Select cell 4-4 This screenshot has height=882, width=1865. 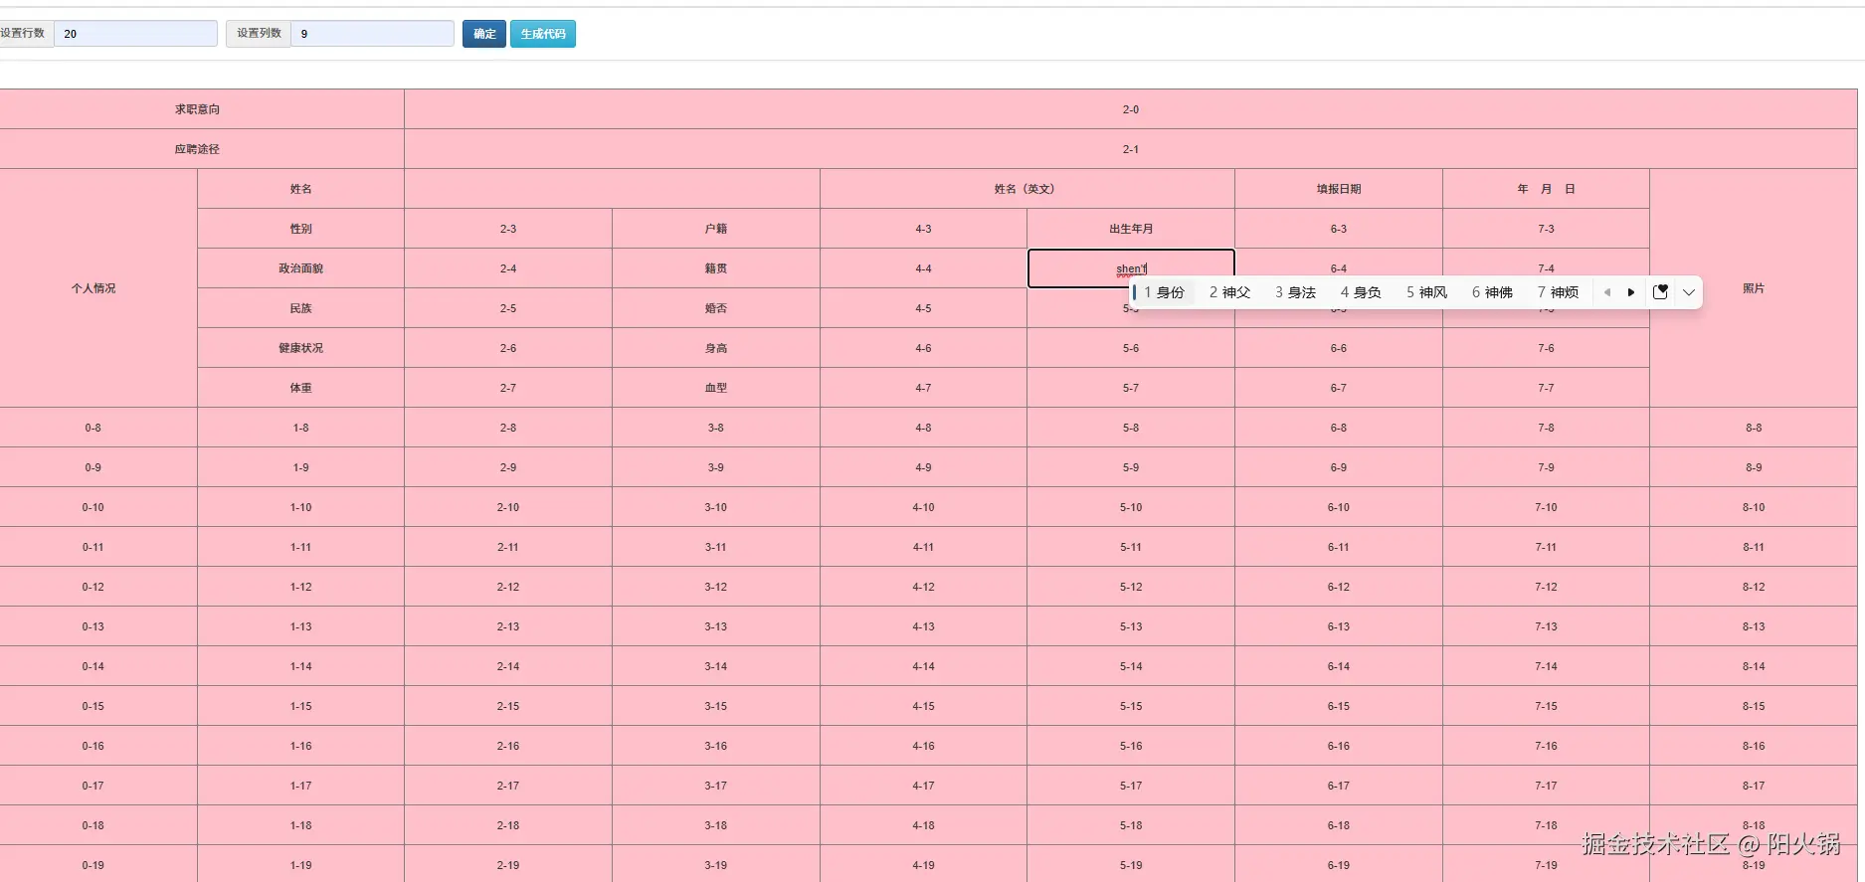click(923, 268)
